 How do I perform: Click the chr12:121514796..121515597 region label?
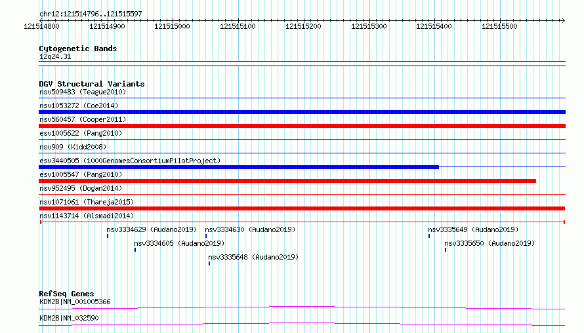(x=91, y=14)
